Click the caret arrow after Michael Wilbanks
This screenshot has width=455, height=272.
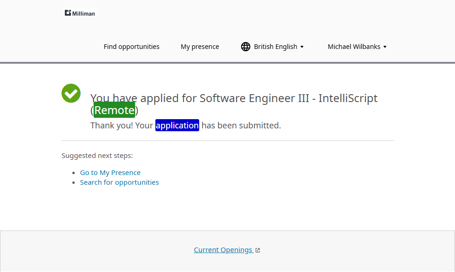[385, 47]
